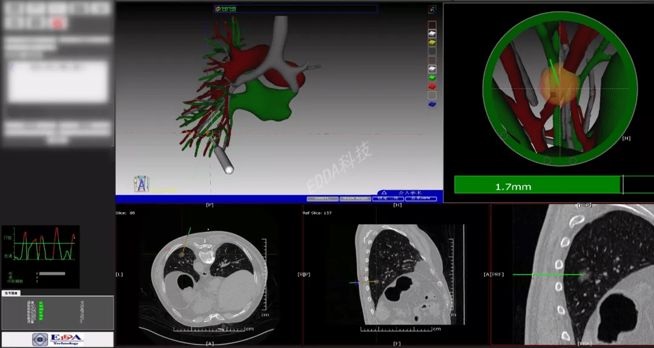Image resolution: width=654 pixels, height=348 pixels.
Task: Click the Show Angle button
Action: point(355,199)
